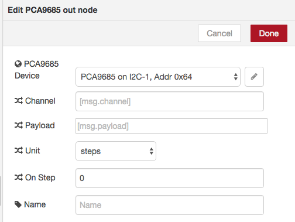Click the shuffle icon next to Channel
Screen dimensions: 295x222
(19, 101)
